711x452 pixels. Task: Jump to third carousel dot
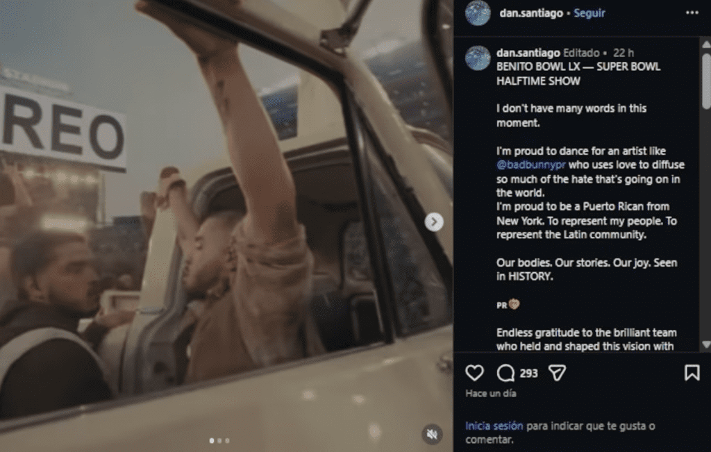point(227,440)
